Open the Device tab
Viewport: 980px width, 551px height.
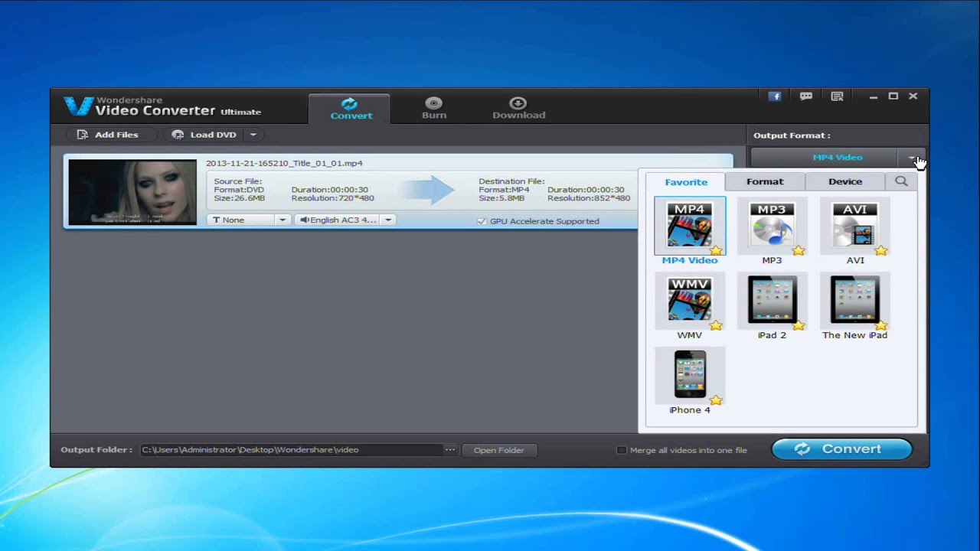[845, 181]
